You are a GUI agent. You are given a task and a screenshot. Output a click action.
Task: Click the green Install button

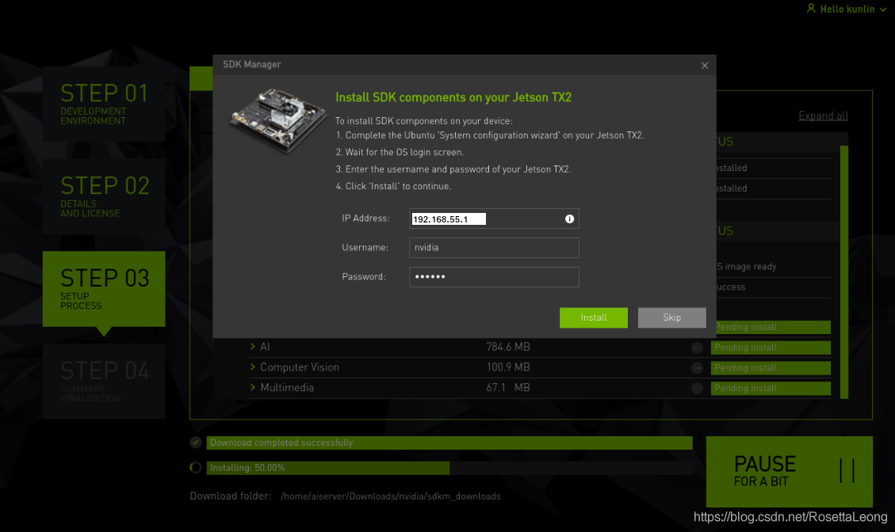pyautogui.click(x=593, y=317)
